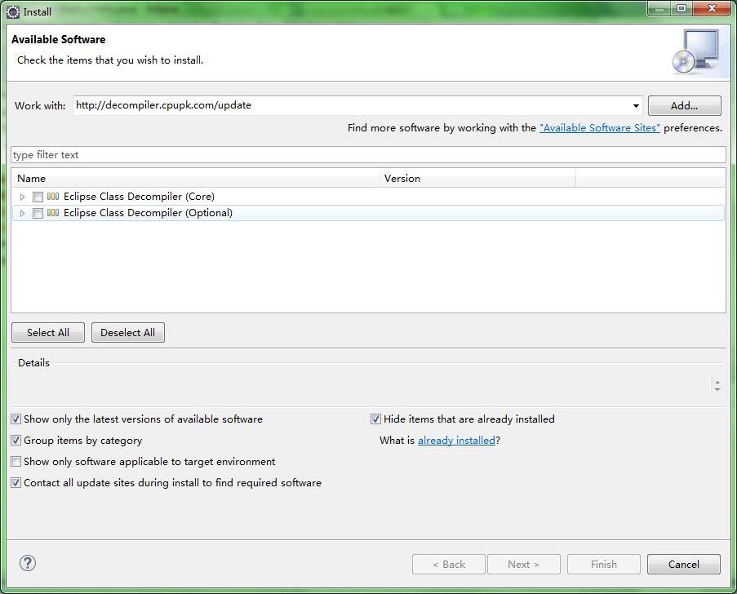Click the Finish button
737x594 pixels.
coord(604,565)
